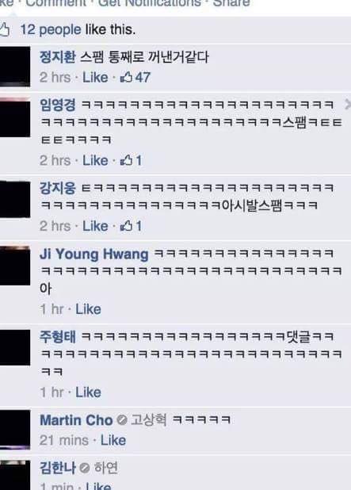Open Martin Cho's profile name

click(76, 420)
